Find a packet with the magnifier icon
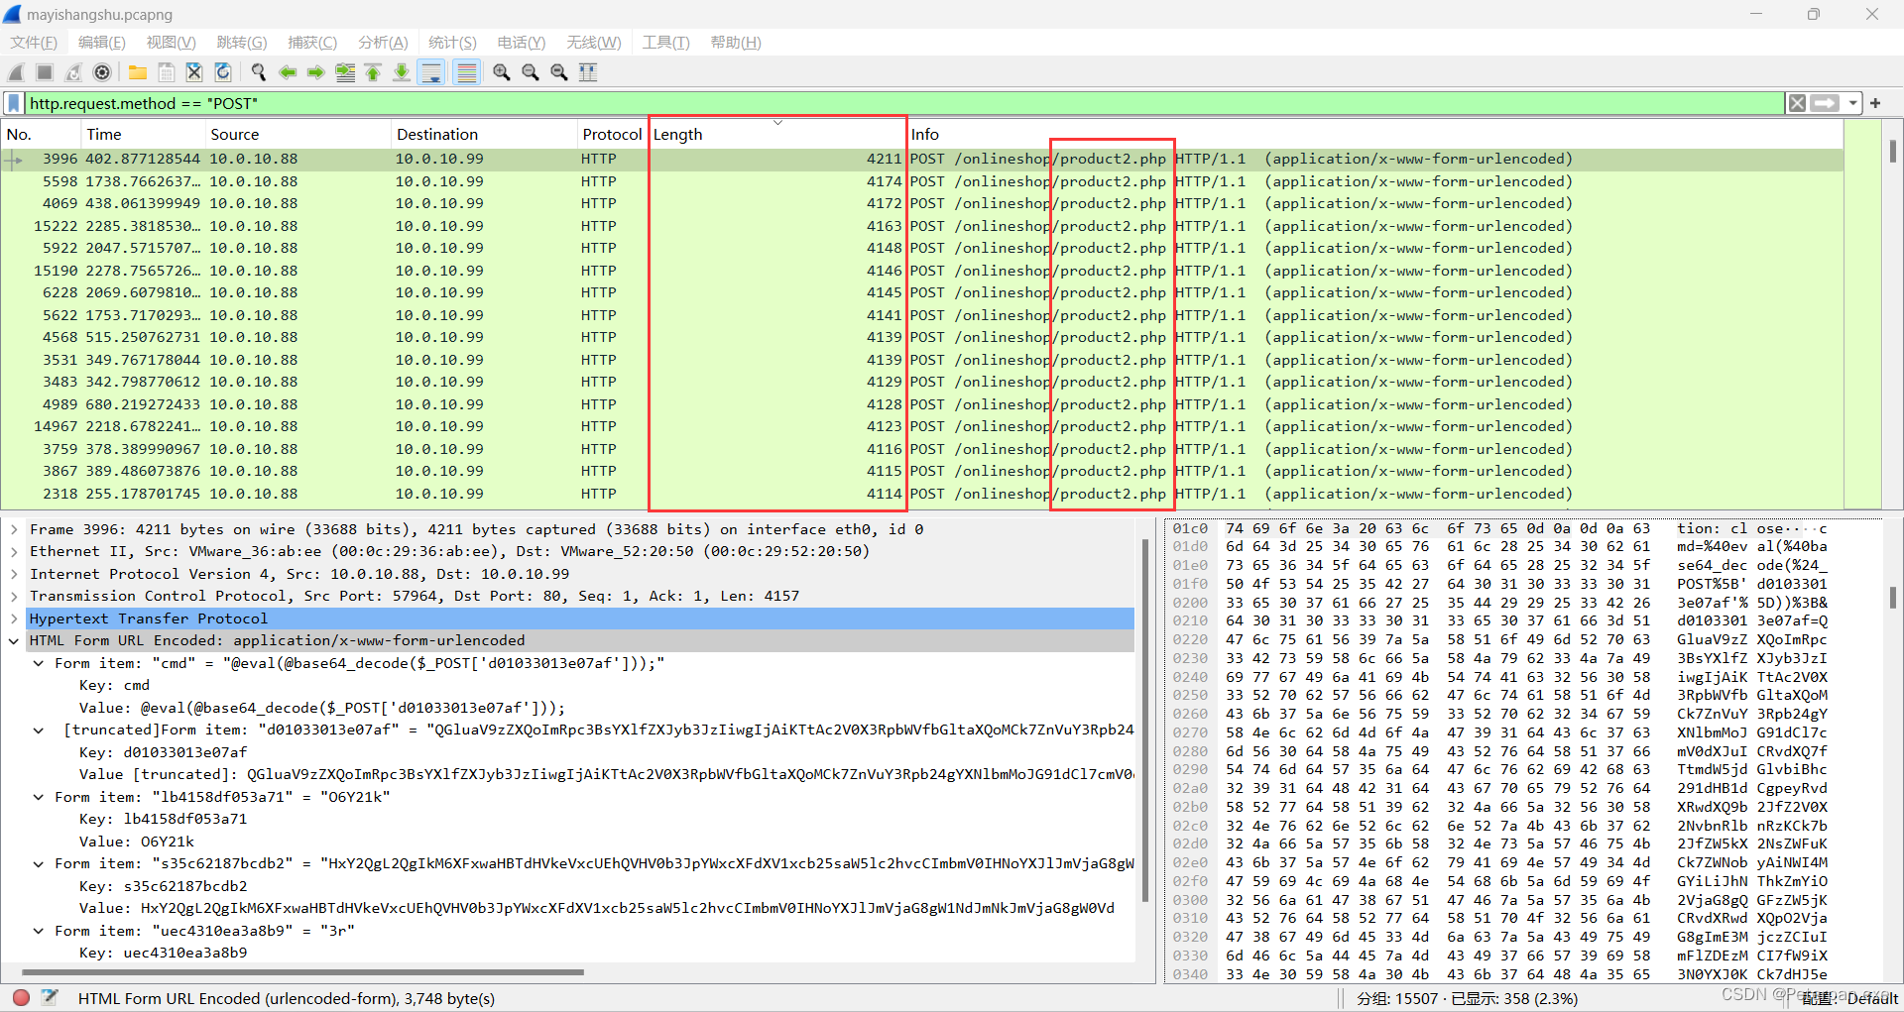The width and height of the screenshot is (1904, 1012). tap(259, 72)
